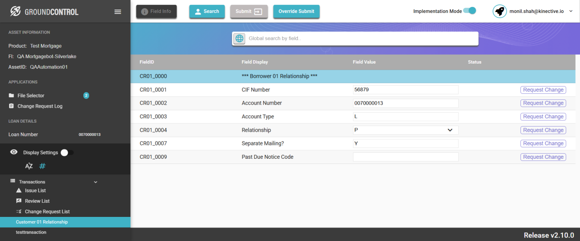
Task: Click the rocket avatar icon
Action: tap(500, 11)
